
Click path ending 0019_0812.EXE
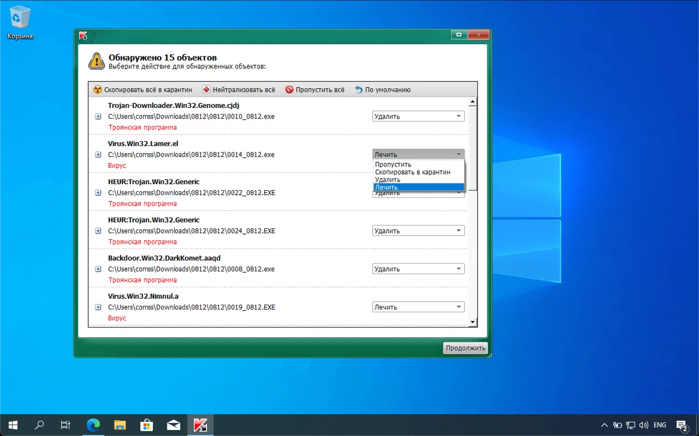[x=192, y=307]
